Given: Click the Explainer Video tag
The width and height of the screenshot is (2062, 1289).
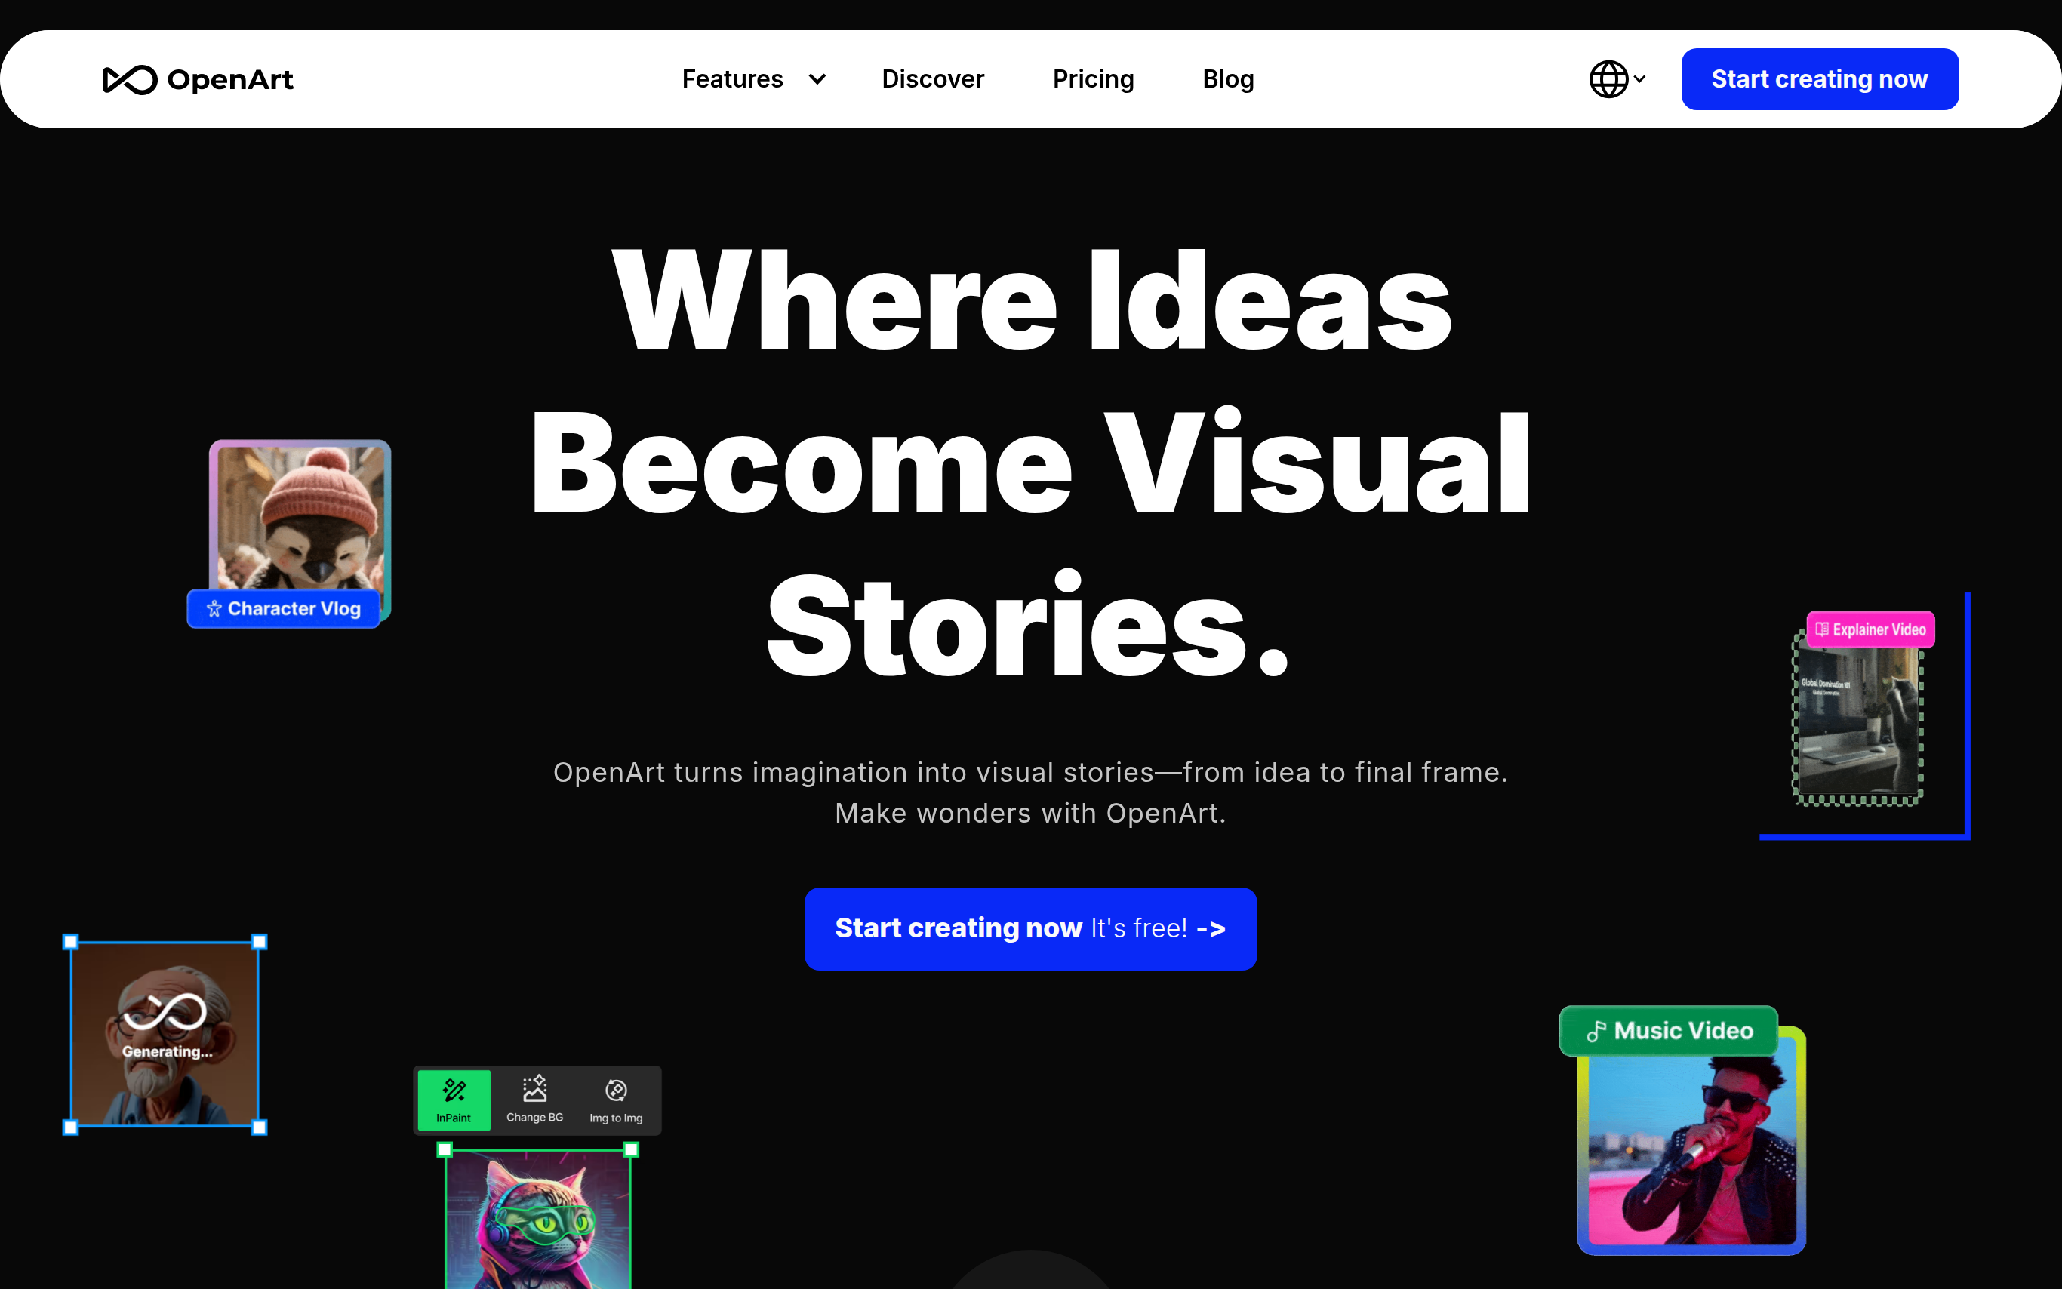Looking at the screenshot, I should (x=1870, y=629).
